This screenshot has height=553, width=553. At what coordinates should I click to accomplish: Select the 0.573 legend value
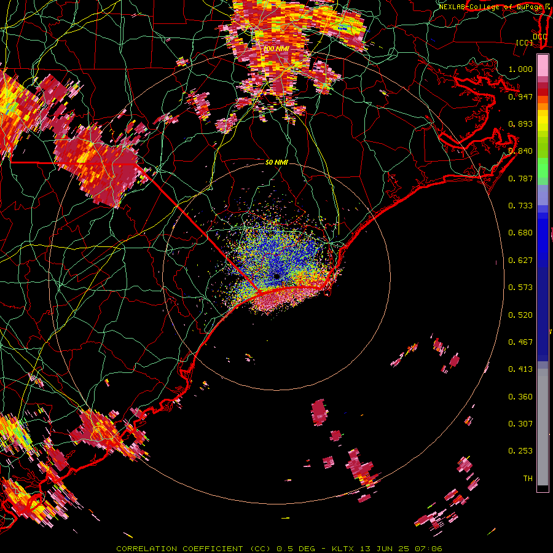point(520,288)
